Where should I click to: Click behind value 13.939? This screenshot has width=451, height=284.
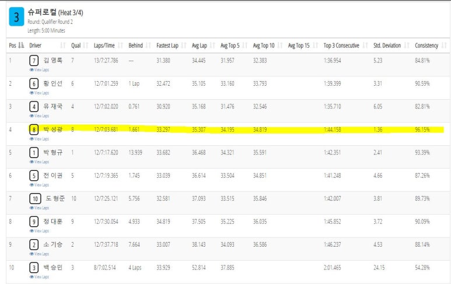(135, 153)
